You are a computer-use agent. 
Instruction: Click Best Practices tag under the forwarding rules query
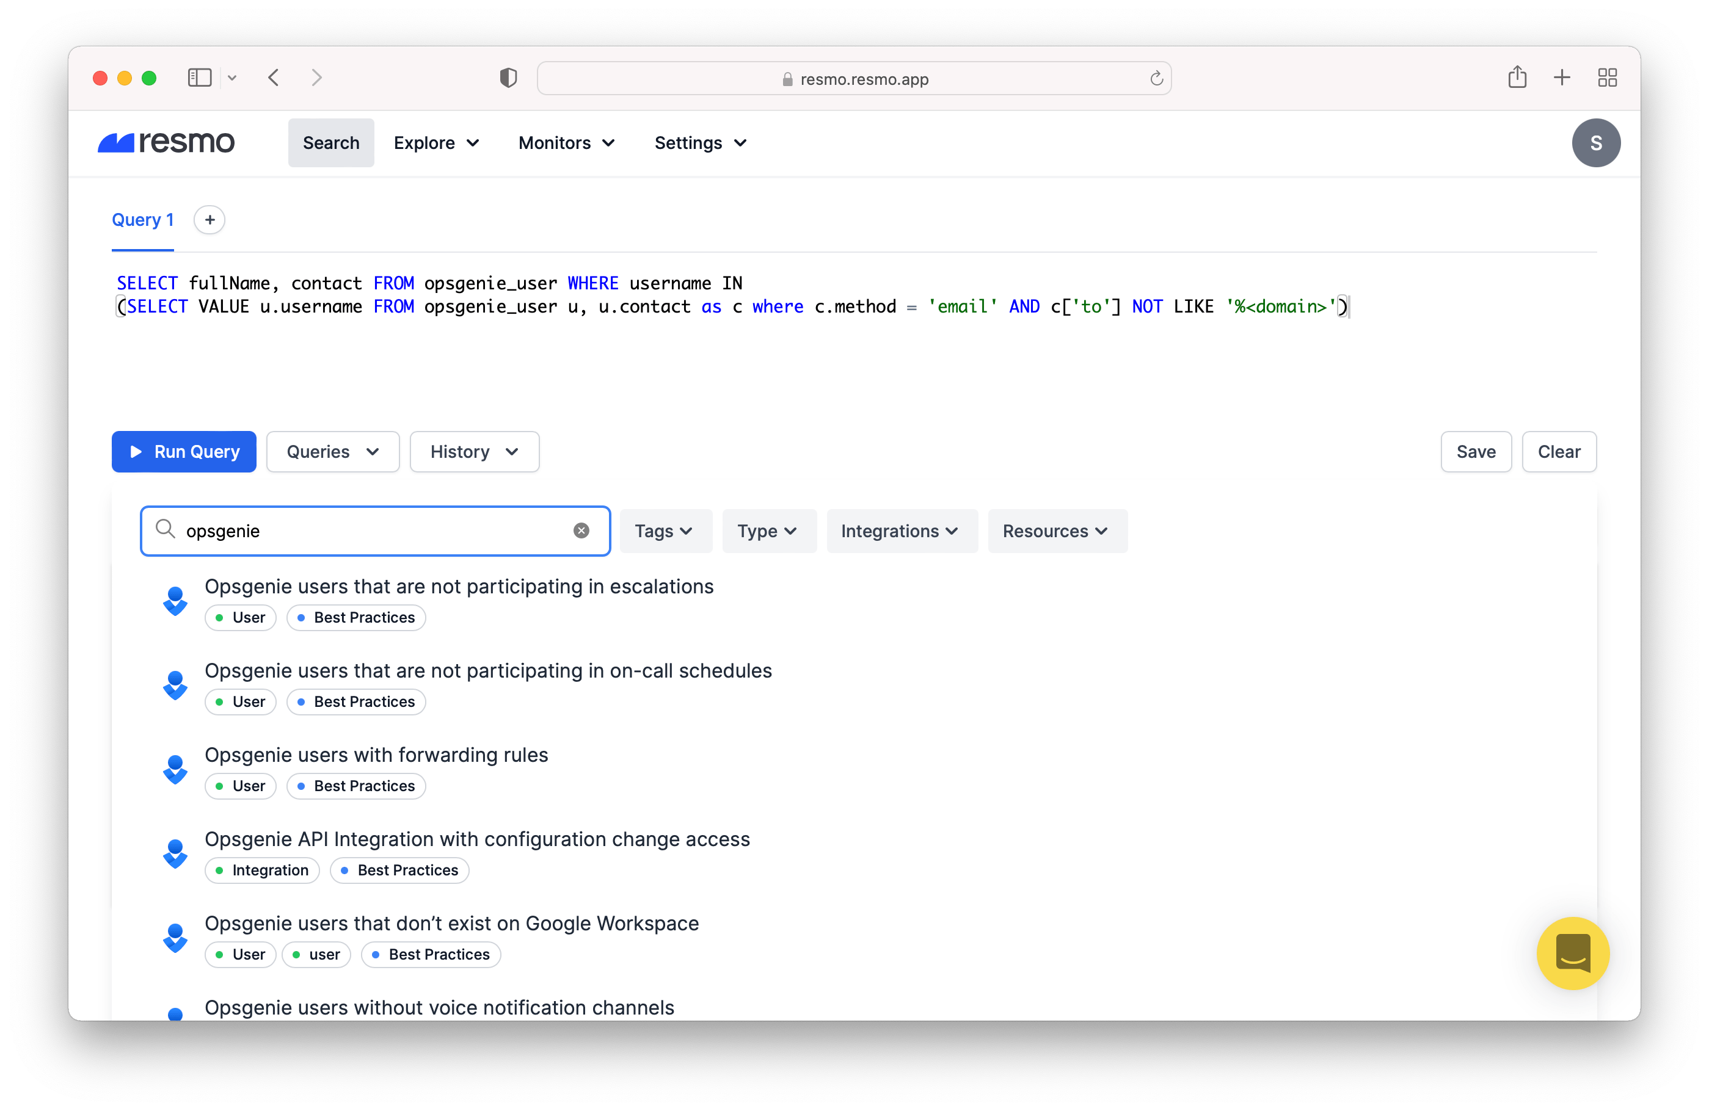pos(355,786)
